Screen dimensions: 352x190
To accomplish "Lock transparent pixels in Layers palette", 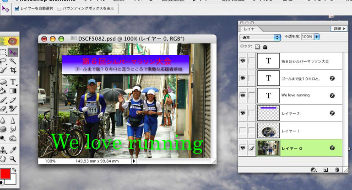I will (257, 47).
